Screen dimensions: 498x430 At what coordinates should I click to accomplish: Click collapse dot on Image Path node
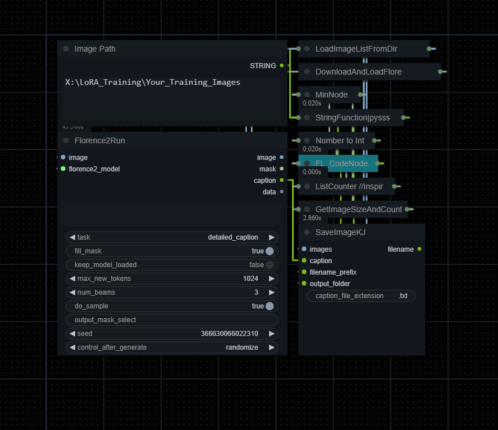click(x=66, y=49)
